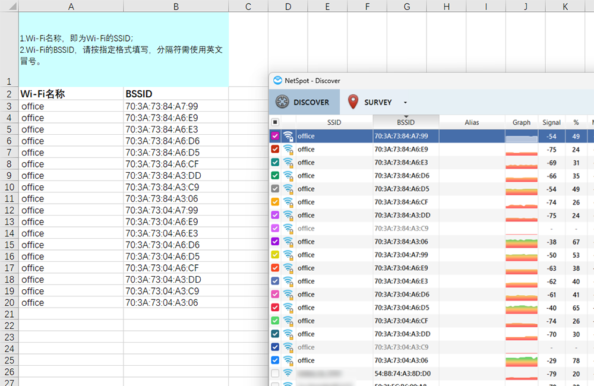
Task: Toggle the select-all checkbox in table header
Action: pos(275,122)
